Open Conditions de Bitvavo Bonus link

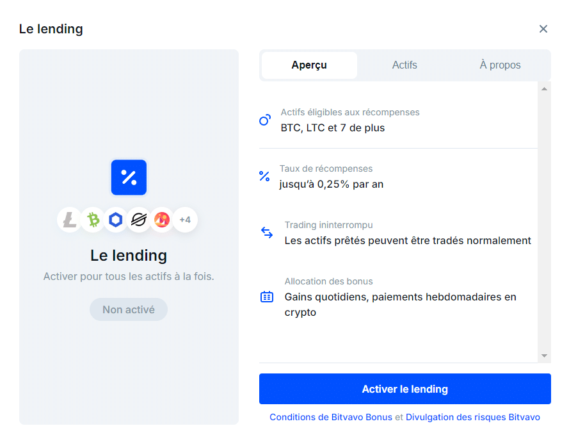(x=331, y=417)
